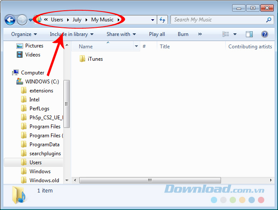
Task: Open the Organize menu
Action: [24, 34]
